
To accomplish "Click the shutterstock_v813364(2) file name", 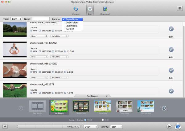I will click(43, 43).
